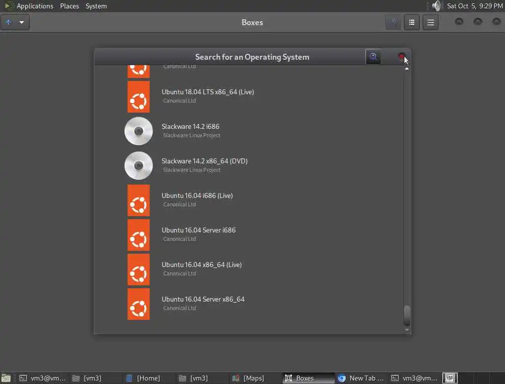Open the dropdown arrow beside the new box button
This screenshot has width=505, height=384.
pyautogui.click(x=22, y=22)
